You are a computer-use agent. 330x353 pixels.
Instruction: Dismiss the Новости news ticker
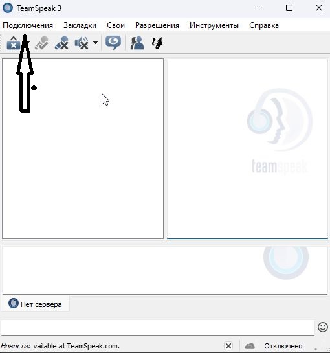click(x=228, y=346)
